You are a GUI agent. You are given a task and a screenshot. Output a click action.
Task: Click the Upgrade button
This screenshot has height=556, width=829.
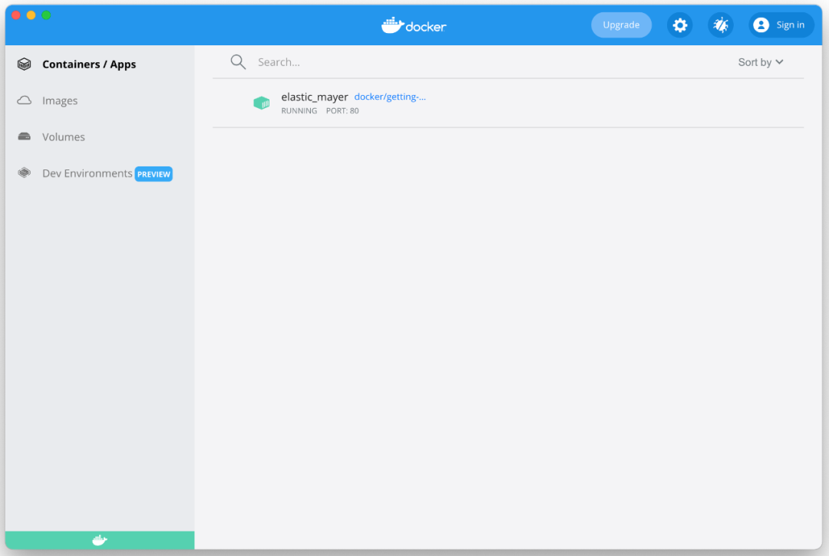(621, 25)
